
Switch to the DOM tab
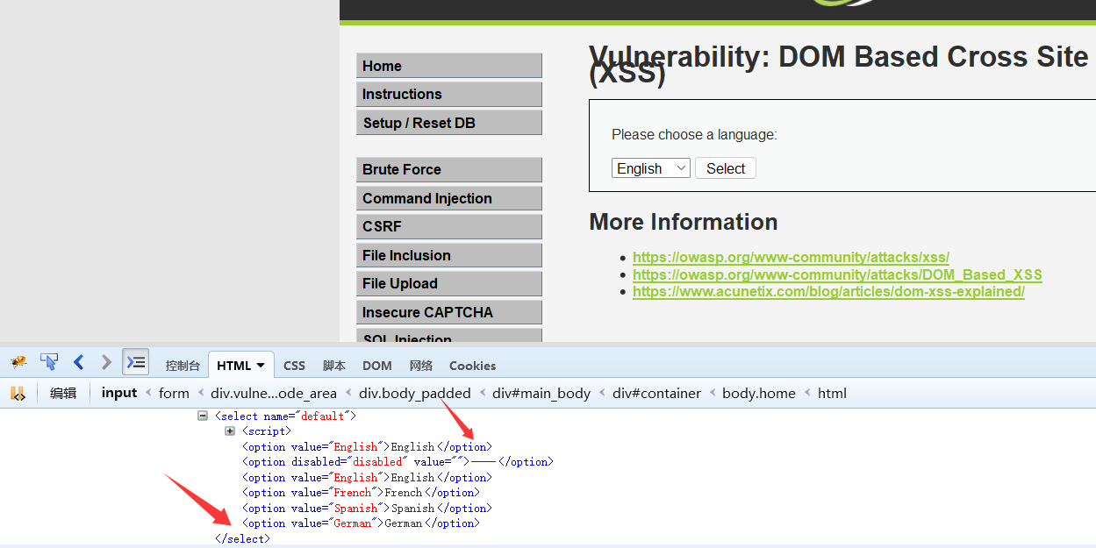pyautogui.click(x=377, y=366)
